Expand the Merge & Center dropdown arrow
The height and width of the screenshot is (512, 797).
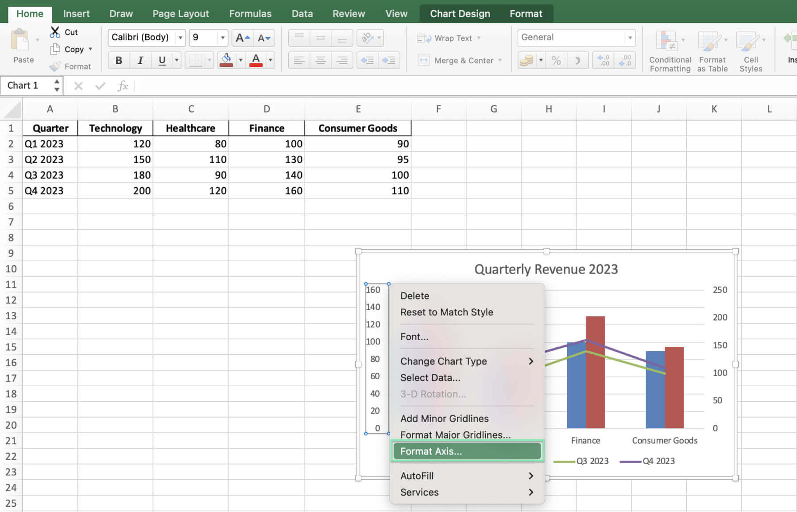click(500, 60)
